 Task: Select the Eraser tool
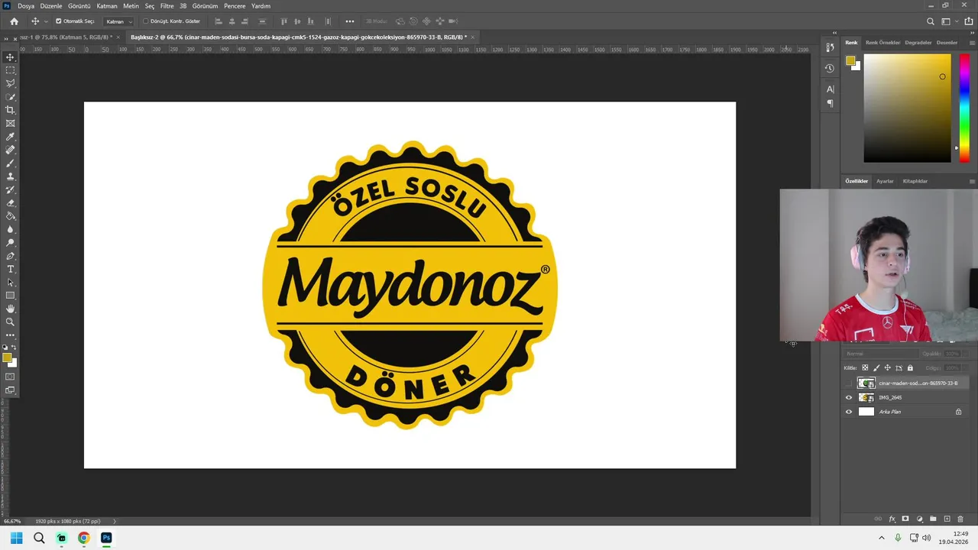coord(10,203)
